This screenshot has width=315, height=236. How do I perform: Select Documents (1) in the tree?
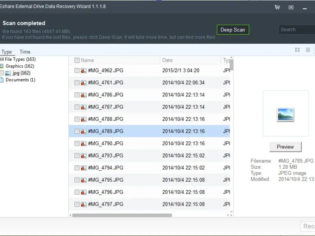pyautogui.click(x=20, y=80)
